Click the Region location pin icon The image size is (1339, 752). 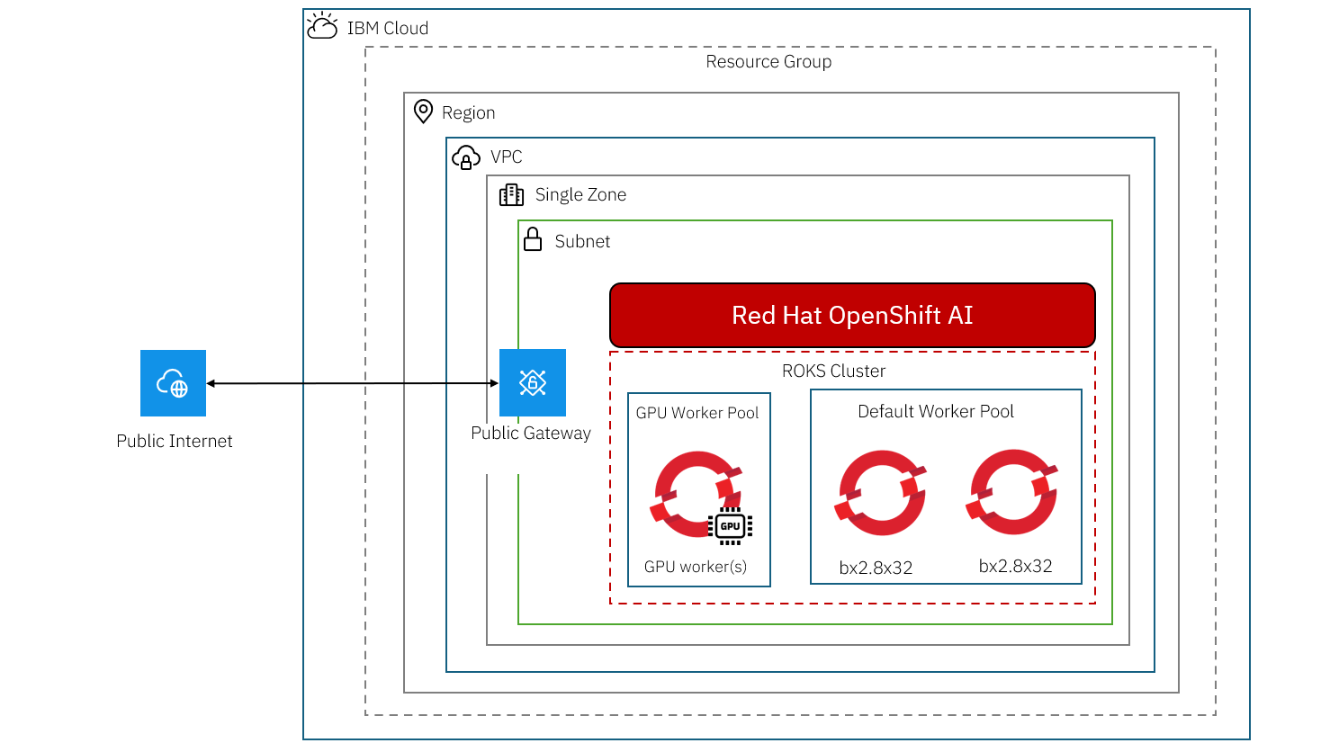click(423, 112)
